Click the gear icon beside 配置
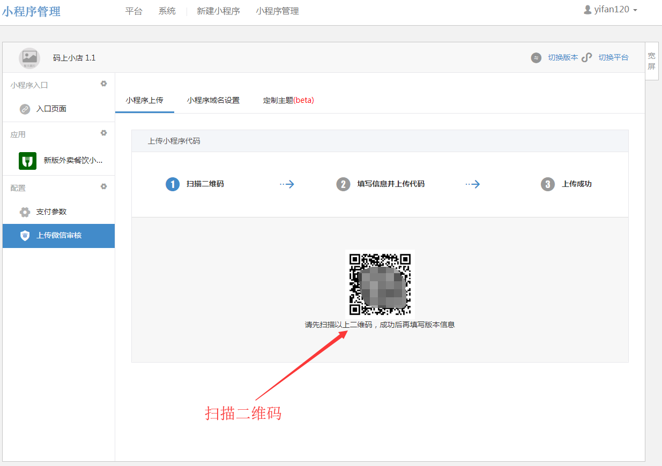Viewport: 662px width, 466px height. click(104, 186)
